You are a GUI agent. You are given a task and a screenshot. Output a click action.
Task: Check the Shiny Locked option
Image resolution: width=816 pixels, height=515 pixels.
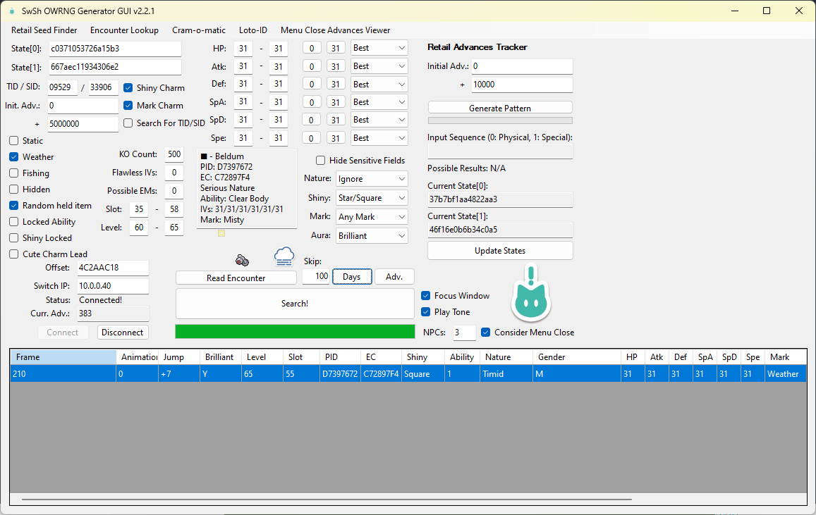click(14, 238)
